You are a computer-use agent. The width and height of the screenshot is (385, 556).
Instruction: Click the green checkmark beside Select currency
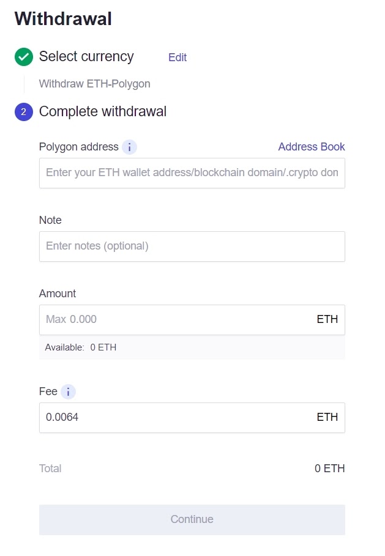(x=24, y=57)
